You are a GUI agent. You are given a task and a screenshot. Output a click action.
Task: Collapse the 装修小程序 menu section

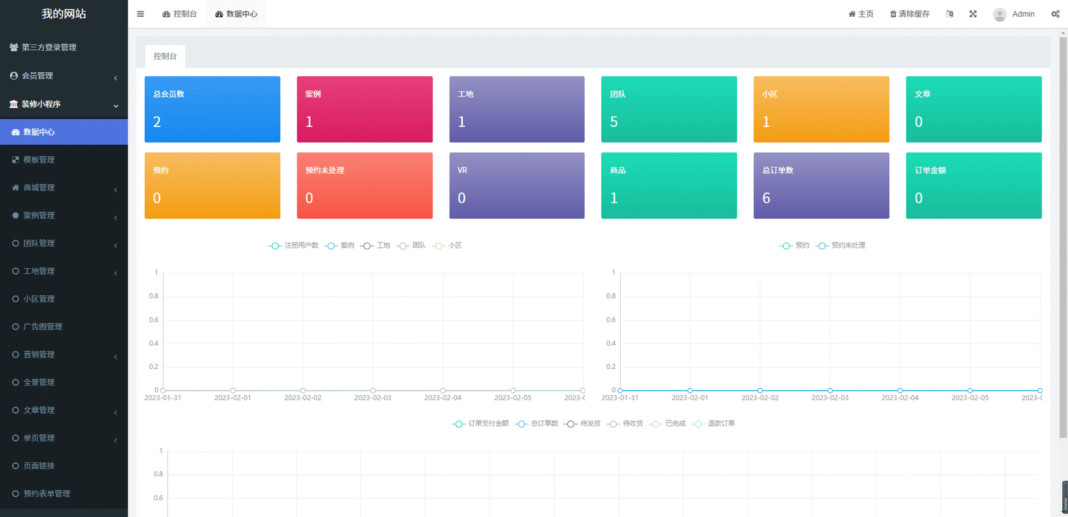point(64,104)
